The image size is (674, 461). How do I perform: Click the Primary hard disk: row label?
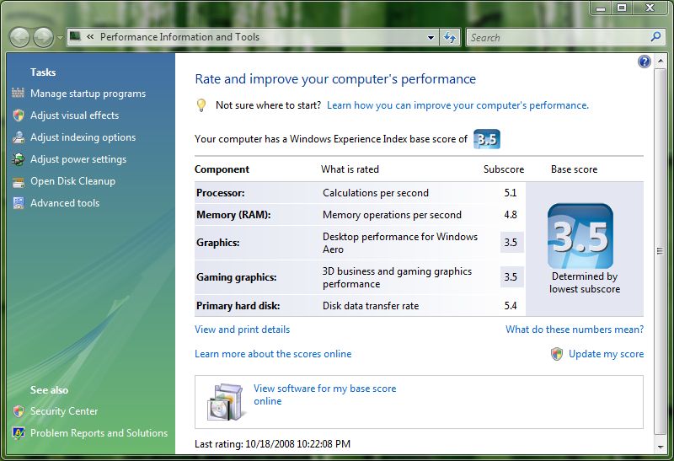pos(238,306)
